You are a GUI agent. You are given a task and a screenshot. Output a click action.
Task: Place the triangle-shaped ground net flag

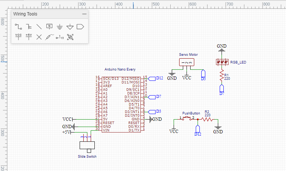(70, 27)
